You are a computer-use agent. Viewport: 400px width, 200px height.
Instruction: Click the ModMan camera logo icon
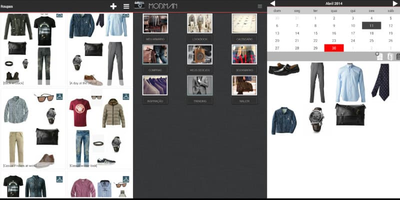click(139, 5)
